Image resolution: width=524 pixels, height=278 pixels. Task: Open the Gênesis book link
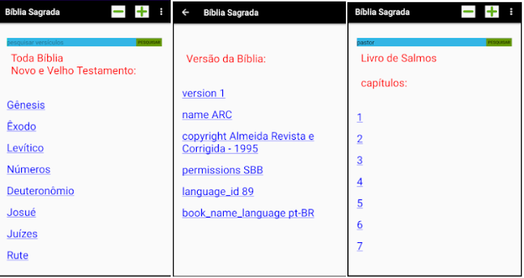(x=26, y=105)
